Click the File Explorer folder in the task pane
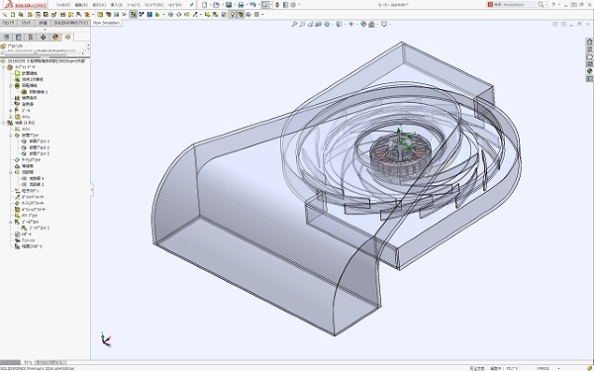This screenshot has width=594, height=371. tap(589, 56)
